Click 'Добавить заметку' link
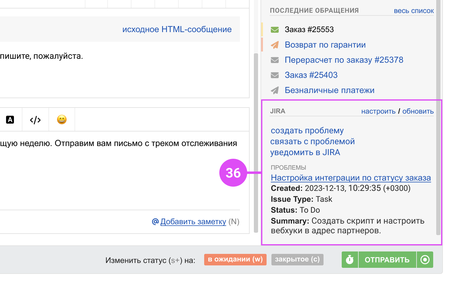This screenshot has width=455, height=286. [193, 222]
